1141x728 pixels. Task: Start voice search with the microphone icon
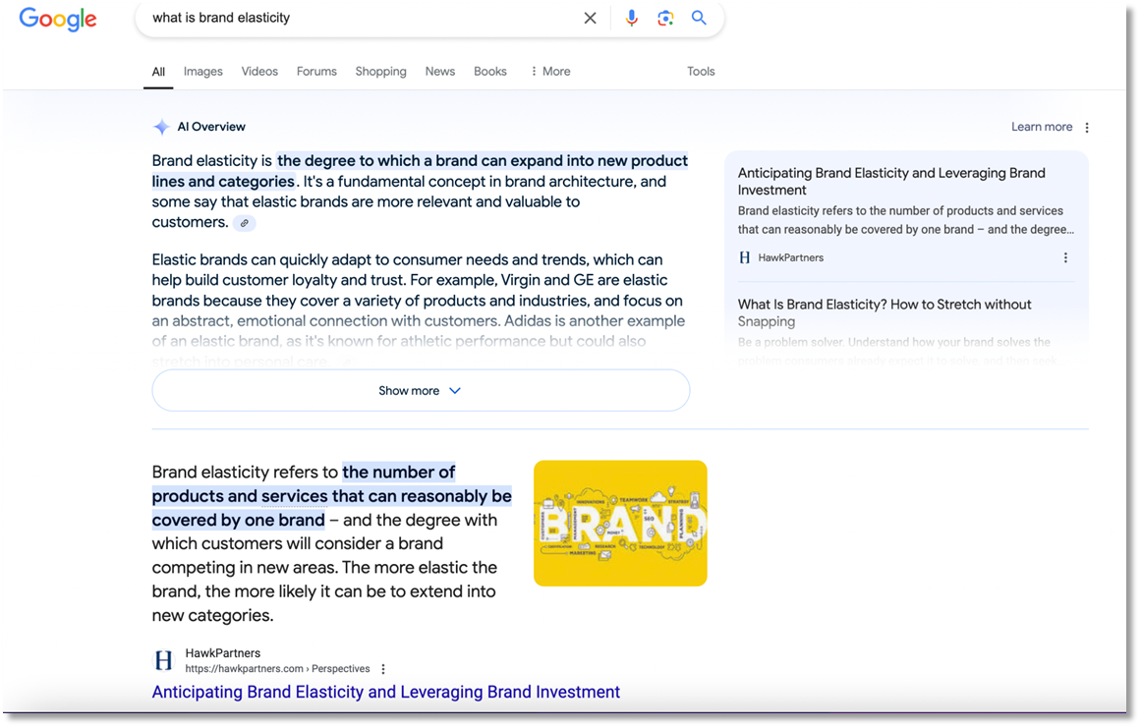pos(632,19)
